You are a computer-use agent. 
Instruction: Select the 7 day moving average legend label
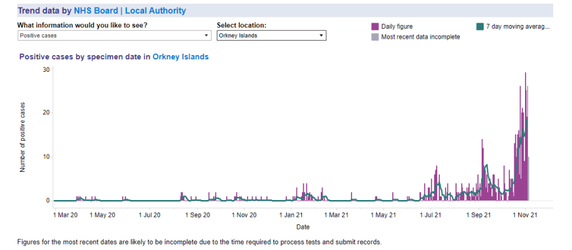pos(517,26)
